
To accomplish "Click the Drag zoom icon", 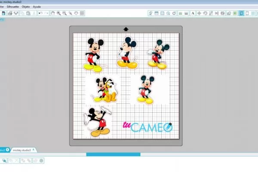I will click(76, 13).
